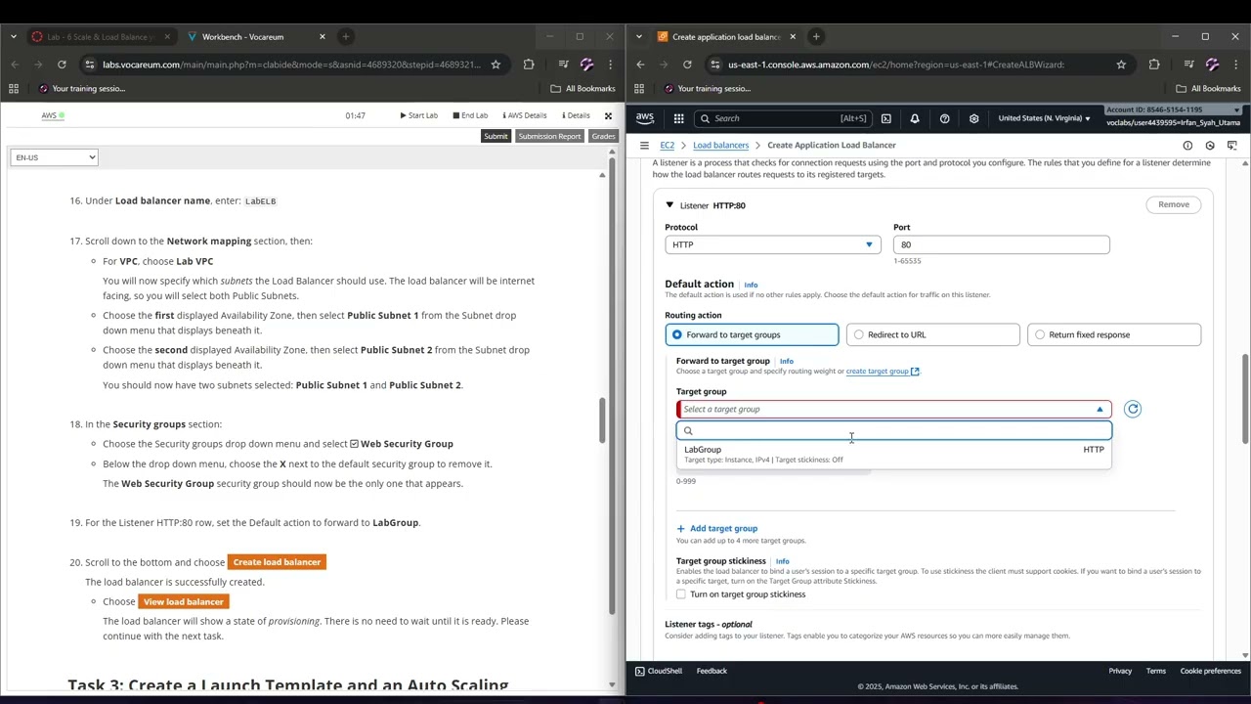This screenshot has width=1251, height=704.
Task: Open extensions in the Vocareum browser window
Action: coord(529,65)
